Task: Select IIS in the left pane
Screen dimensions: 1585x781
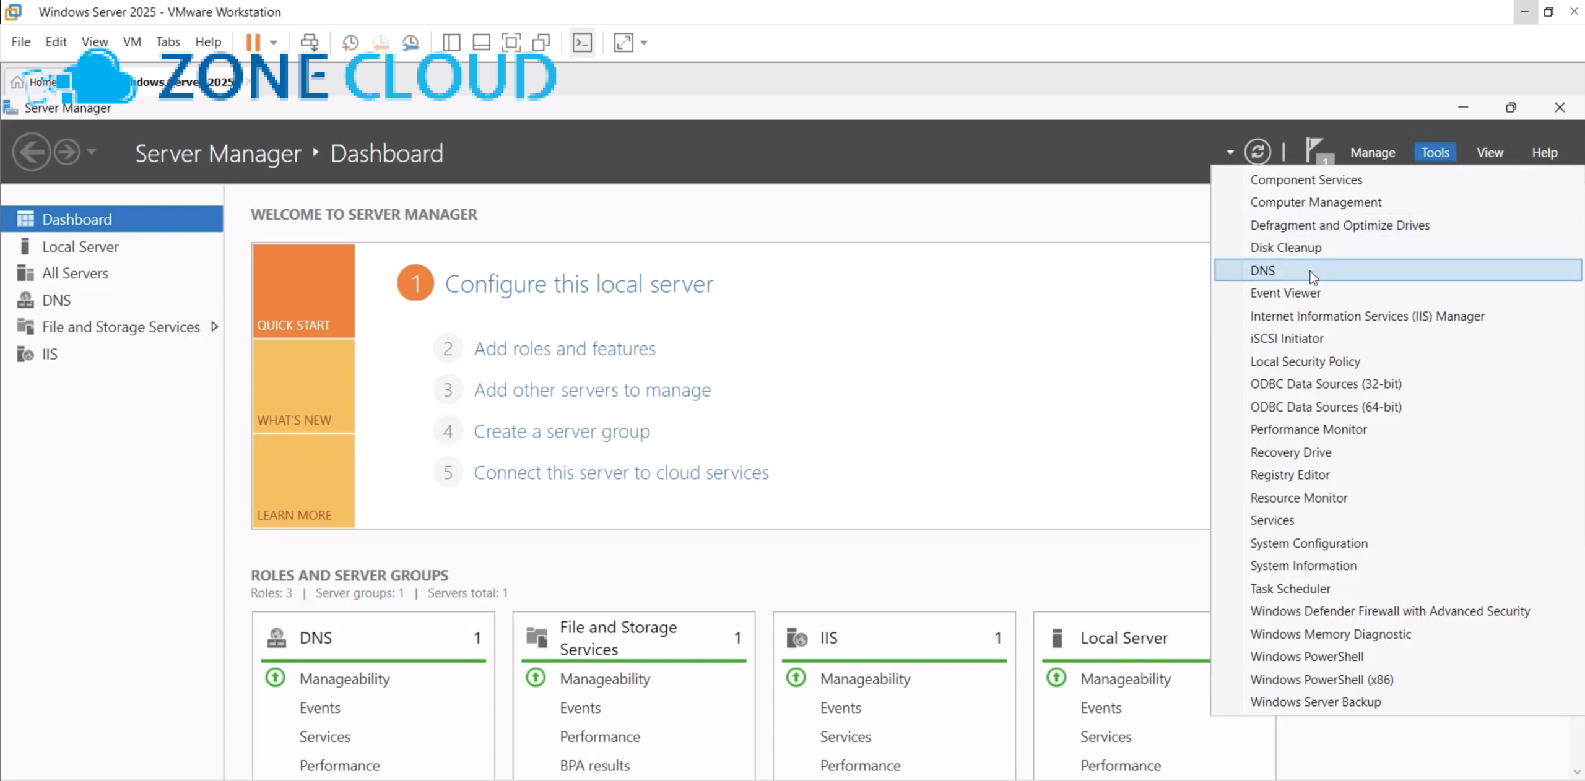Action: [x=111, y=354]
